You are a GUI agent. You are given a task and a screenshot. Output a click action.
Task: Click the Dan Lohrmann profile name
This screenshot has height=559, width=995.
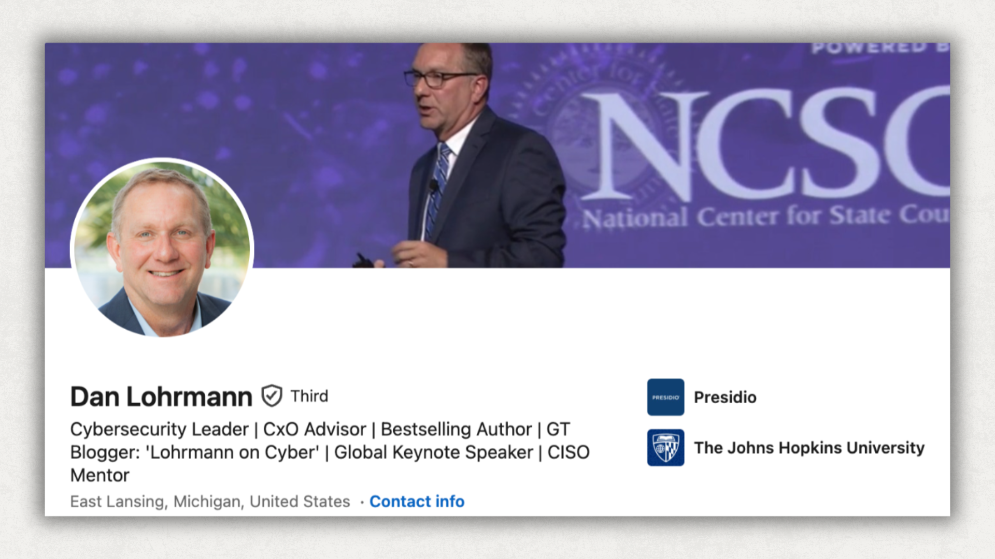tap(161, 397)
